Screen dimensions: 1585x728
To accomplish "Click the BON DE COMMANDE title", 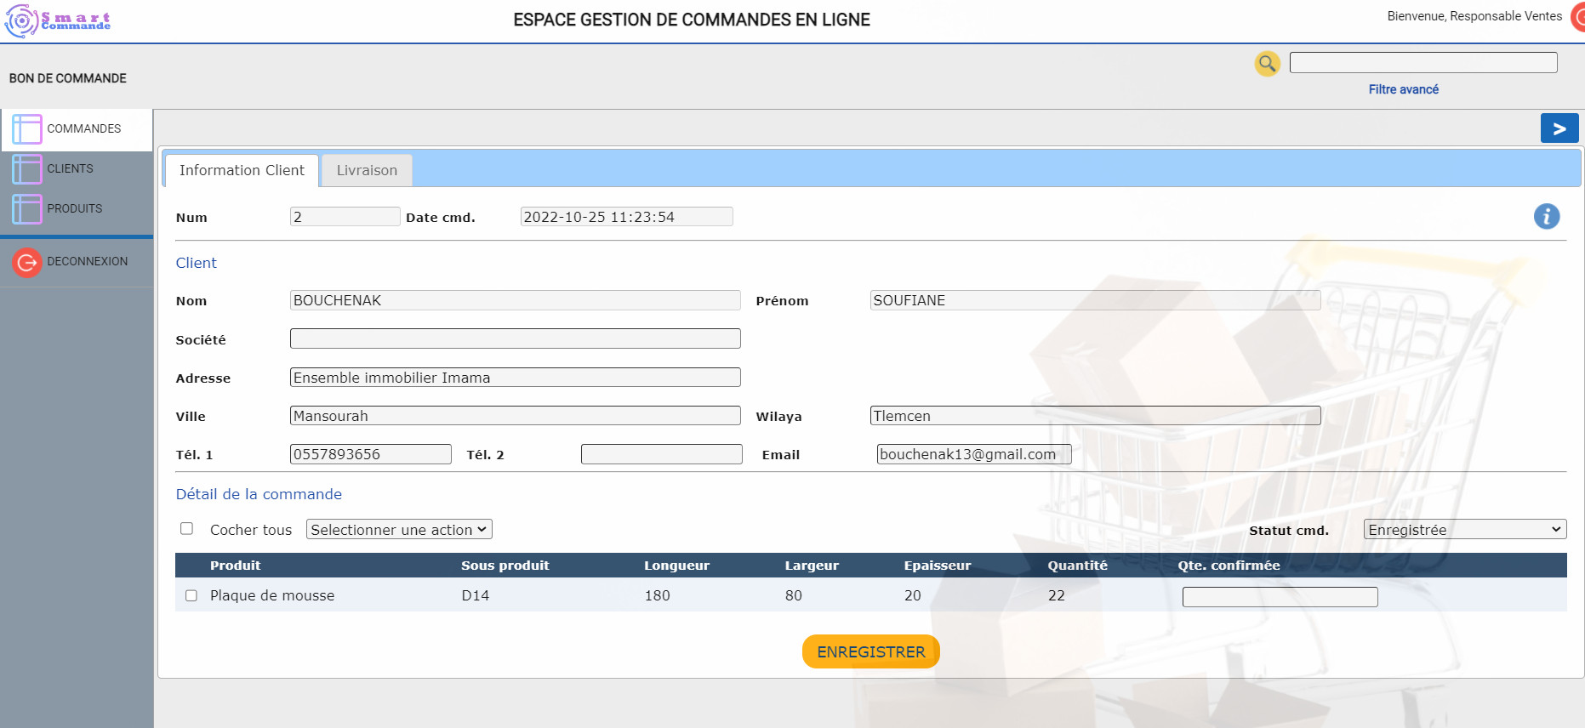I will (68, 78).
